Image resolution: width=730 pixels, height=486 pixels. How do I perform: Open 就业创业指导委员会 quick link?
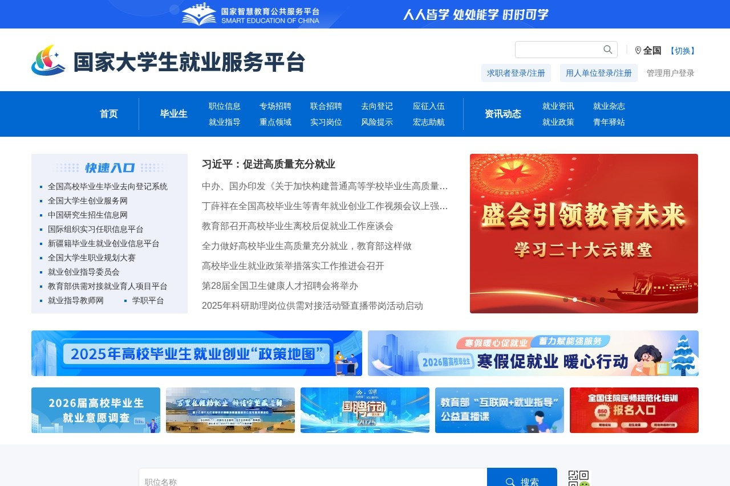(x=84, y=272)
